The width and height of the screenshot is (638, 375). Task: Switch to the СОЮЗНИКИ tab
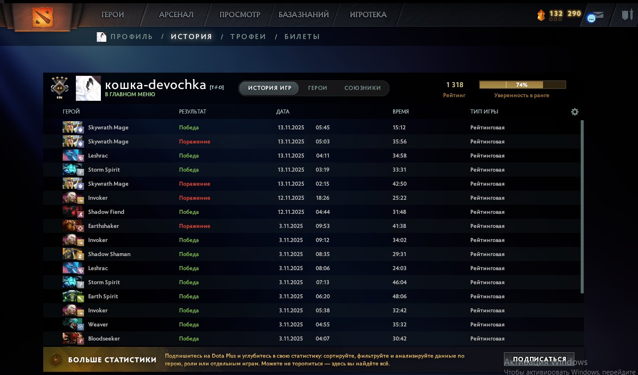pyautogui.click(x=364, y=88)
